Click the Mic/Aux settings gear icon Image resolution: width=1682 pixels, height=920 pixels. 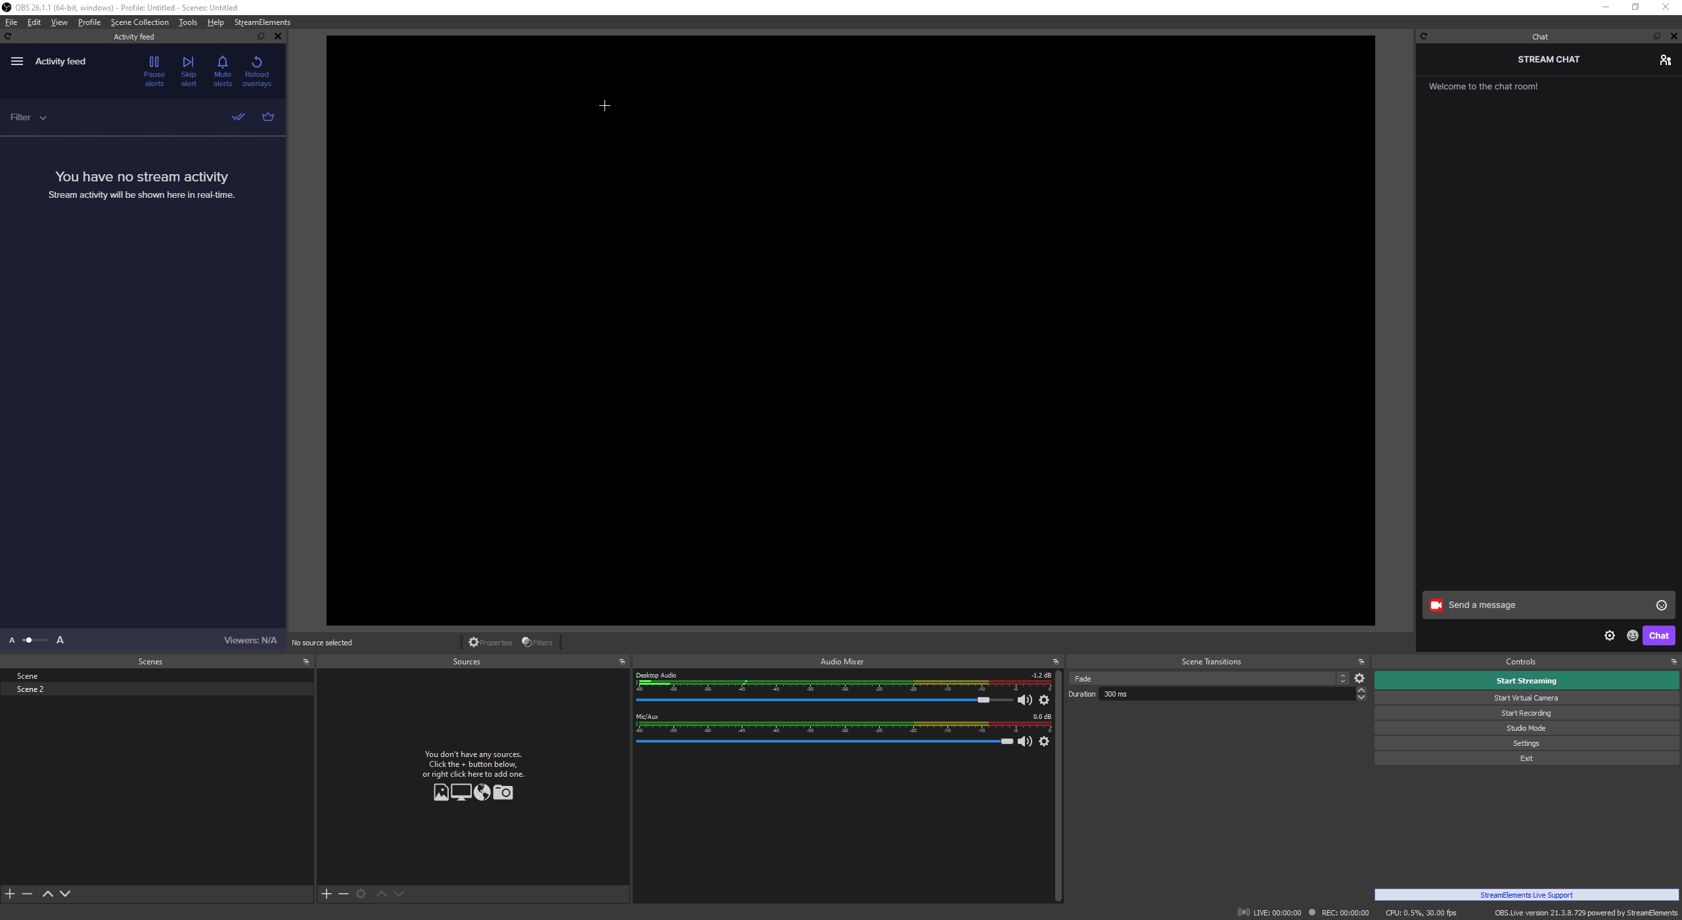(x=1044, y=741)
